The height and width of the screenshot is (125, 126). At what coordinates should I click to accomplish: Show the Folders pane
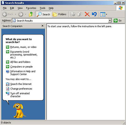click(60, 14)
